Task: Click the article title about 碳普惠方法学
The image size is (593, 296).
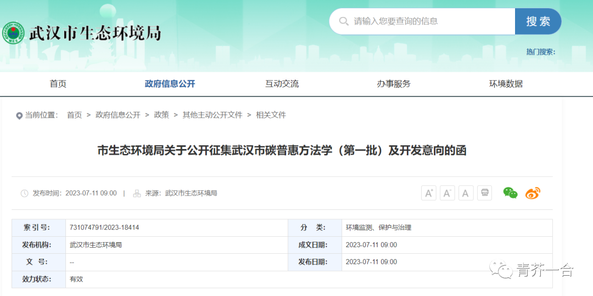Action: click(282, 151)
